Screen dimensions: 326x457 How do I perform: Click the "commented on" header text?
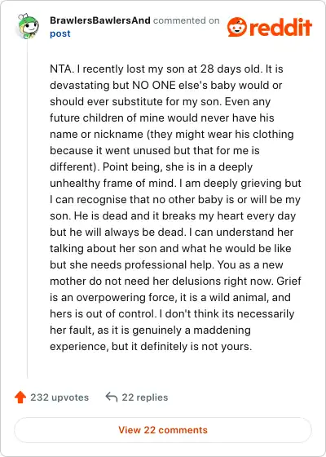click(x=187, y=20)
